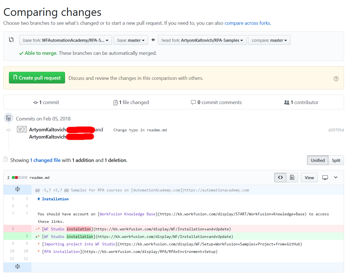The width and height of the screenshot is (349, 276).
Task: Expand hidden lines above the diff hunk
Action: tap(18, 189)
